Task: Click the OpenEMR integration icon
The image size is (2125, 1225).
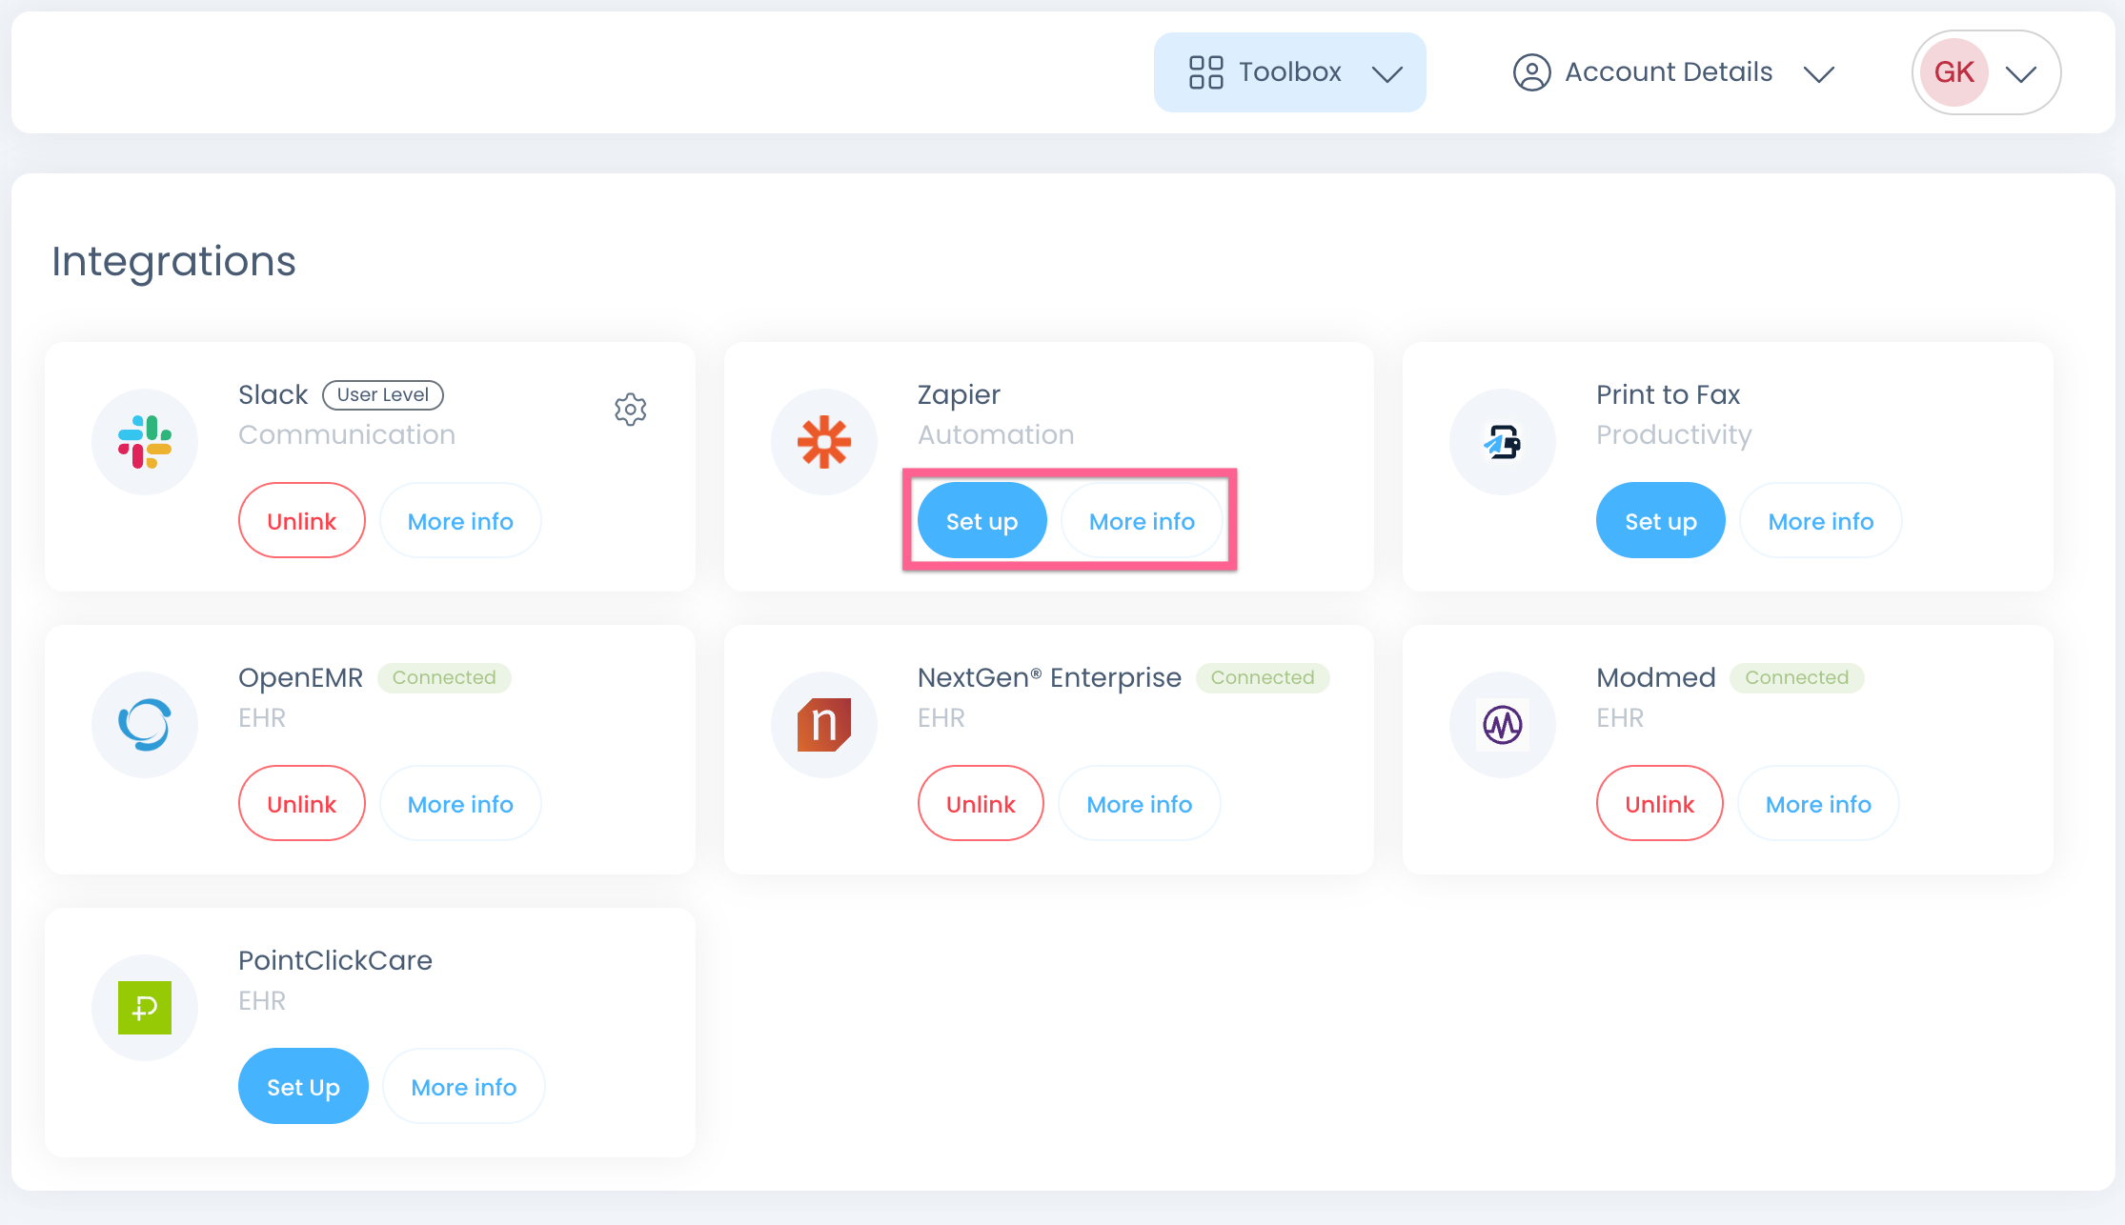Action: (144, 724)
